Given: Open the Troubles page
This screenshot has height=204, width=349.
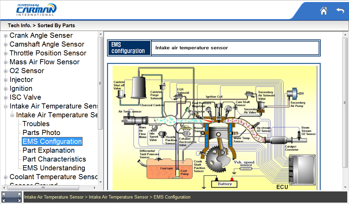Looking at the screenshot, I should point(36,124).
